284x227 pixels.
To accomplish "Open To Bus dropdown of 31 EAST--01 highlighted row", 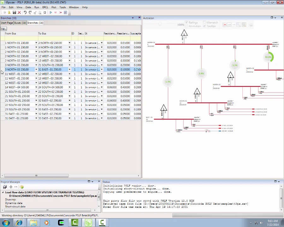I will pyautogui.click(x=69, y=69).
